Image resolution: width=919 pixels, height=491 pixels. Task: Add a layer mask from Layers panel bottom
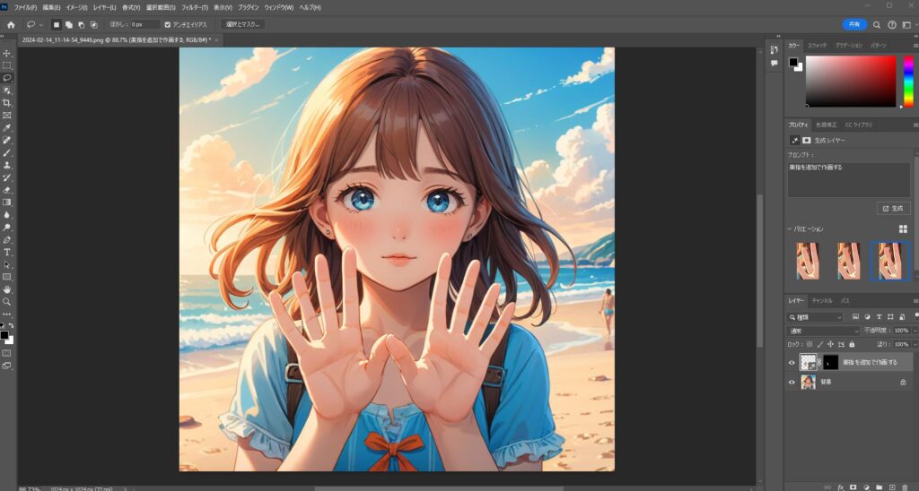(853, 487)
